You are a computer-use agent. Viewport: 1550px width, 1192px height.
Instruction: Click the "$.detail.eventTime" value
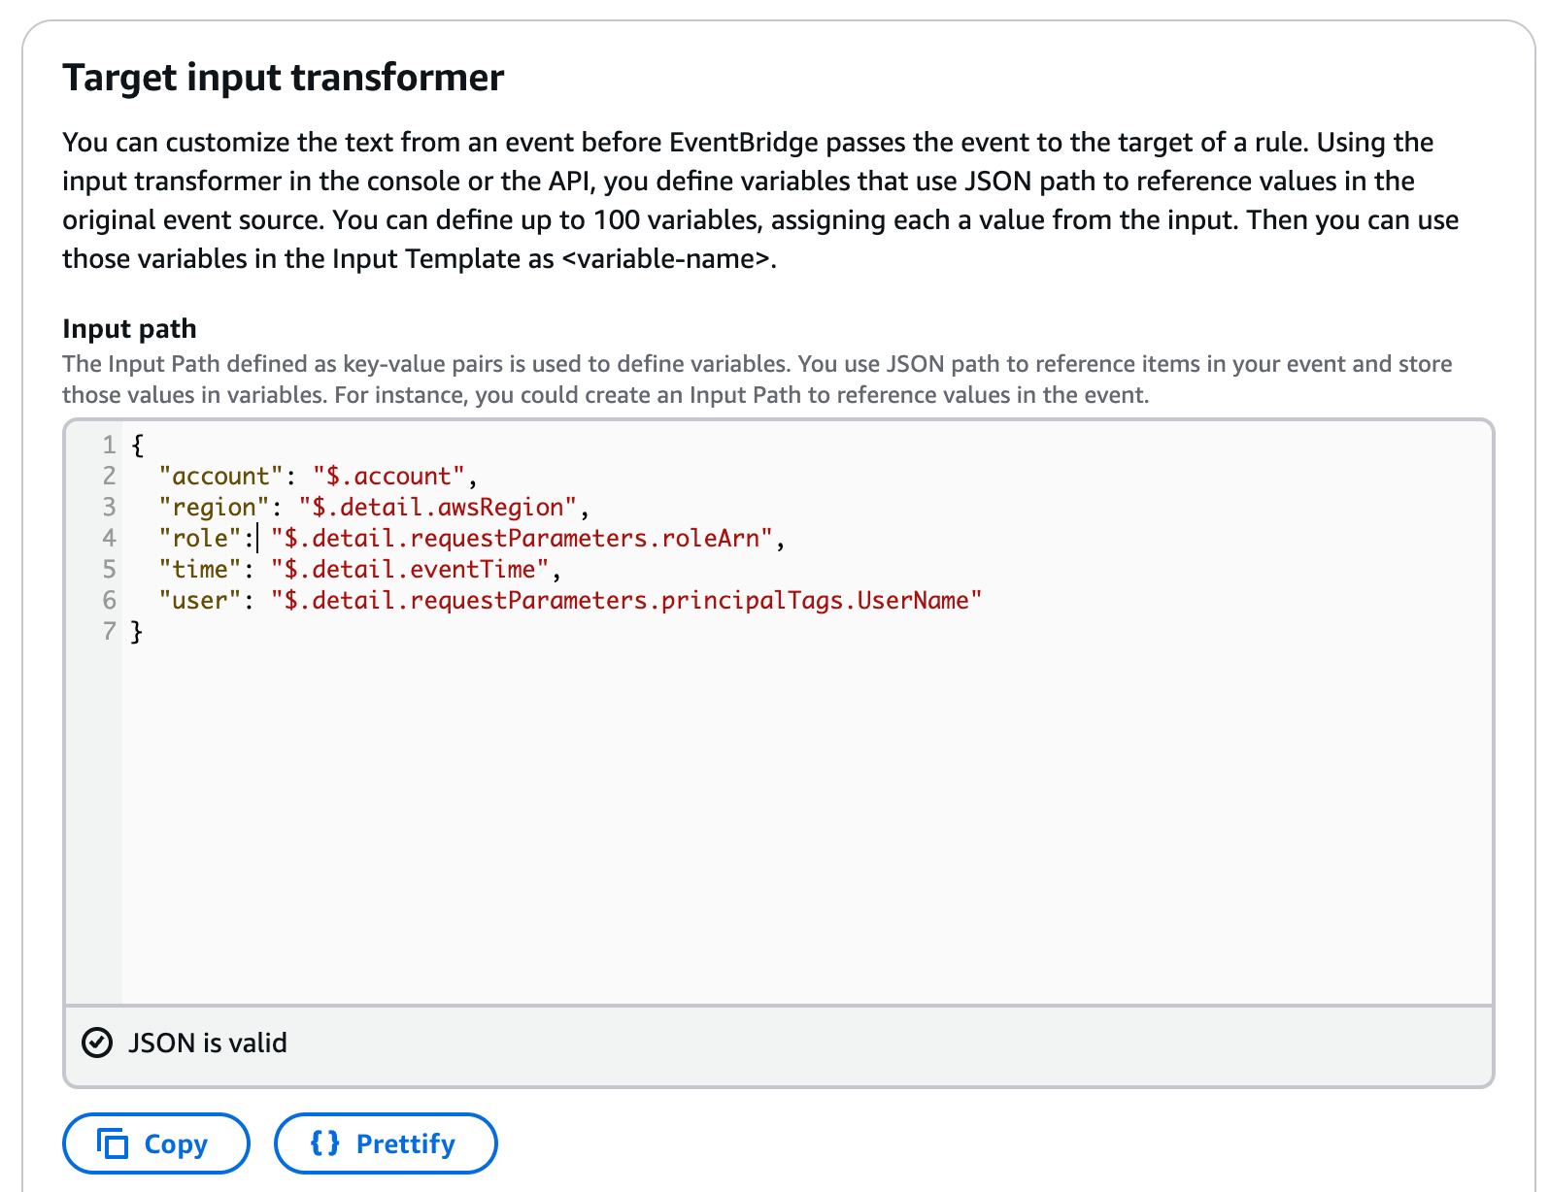pos(409,570)
